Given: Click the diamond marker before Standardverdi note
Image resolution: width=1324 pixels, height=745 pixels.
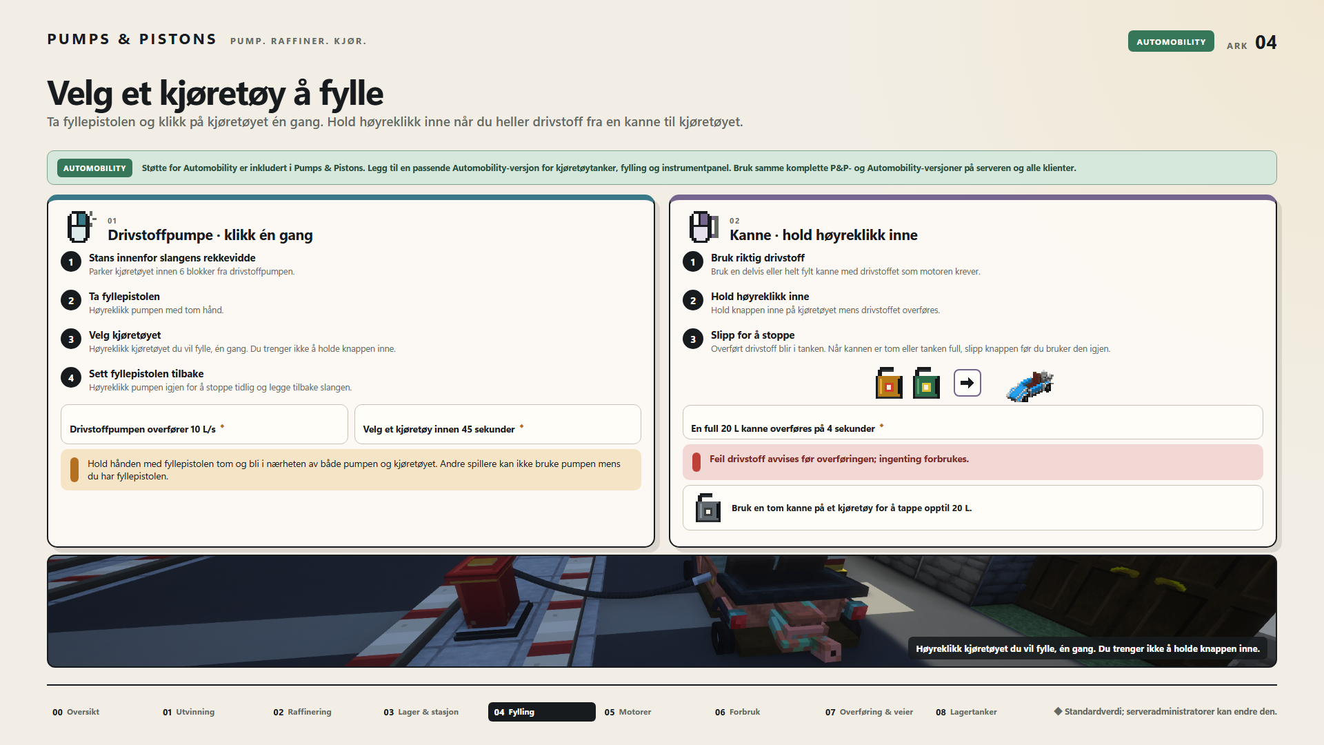Looking at the screenshot, I should 1058,711.
